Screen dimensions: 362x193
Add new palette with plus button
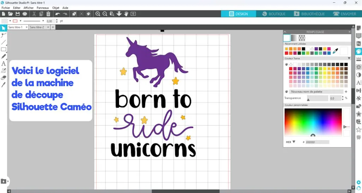[x=346, y=92]
